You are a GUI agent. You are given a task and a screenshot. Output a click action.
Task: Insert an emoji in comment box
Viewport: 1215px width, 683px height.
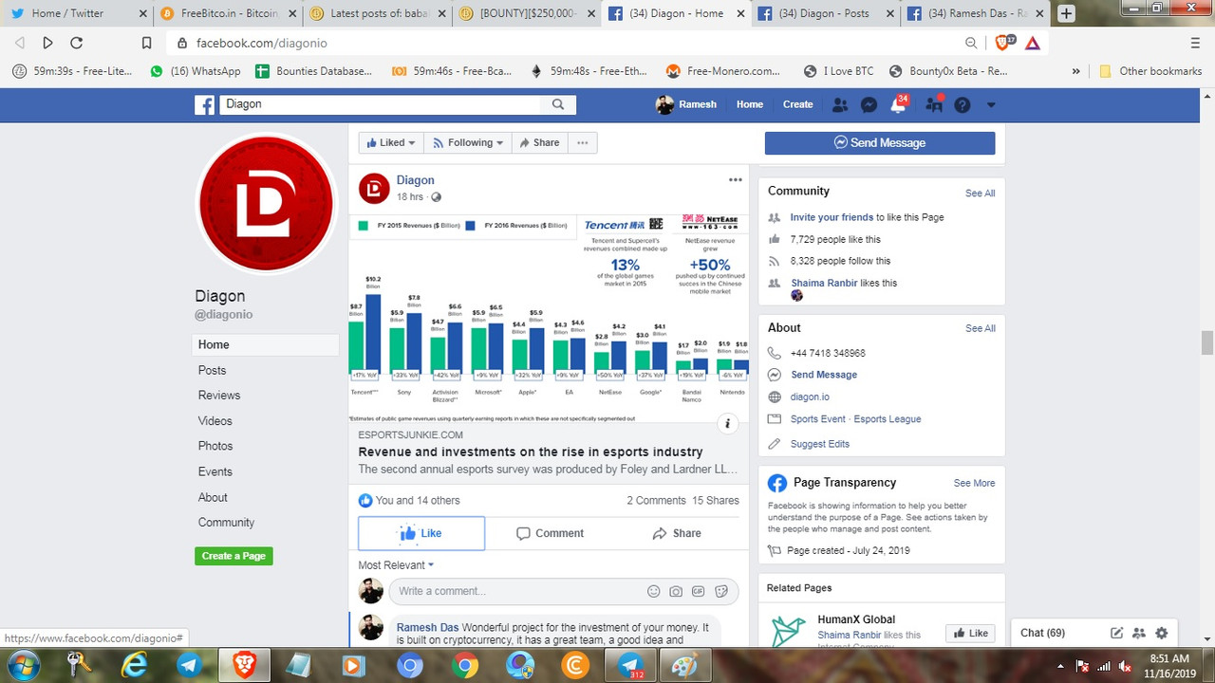(653, 591)
